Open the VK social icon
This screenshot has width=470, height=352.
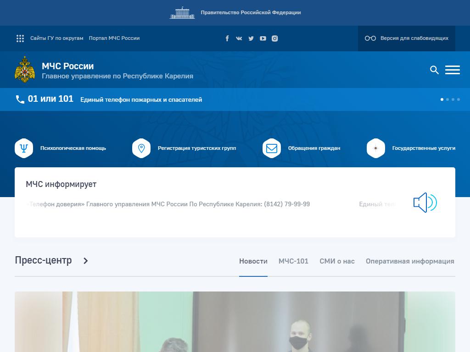pyautogui.click(x=239, y=38)
